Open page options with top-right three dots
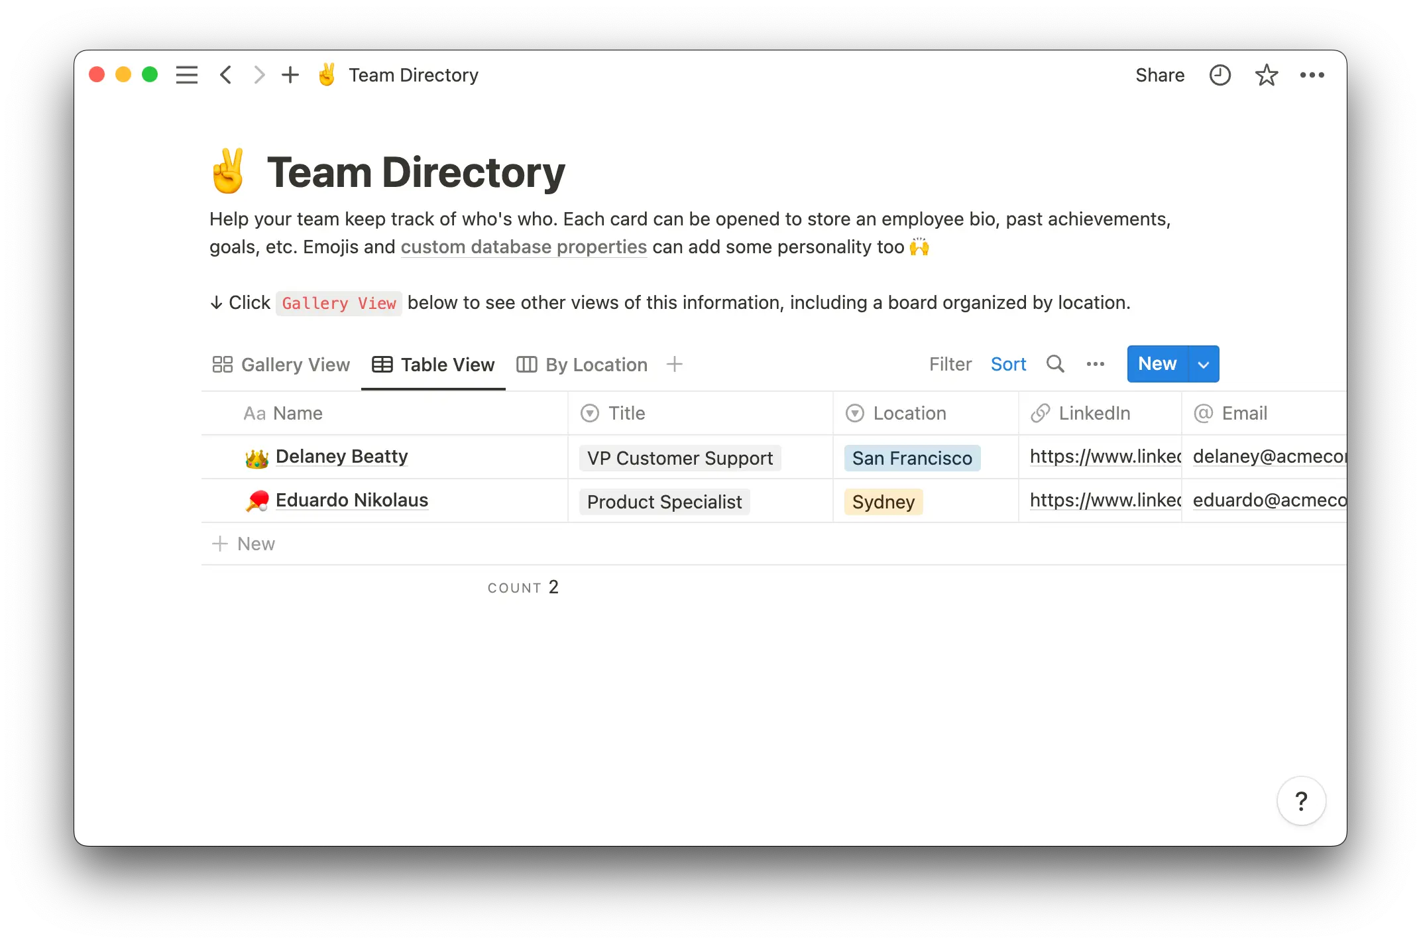Viewport: 1421px width, 944px height. tap(1313, 75)
